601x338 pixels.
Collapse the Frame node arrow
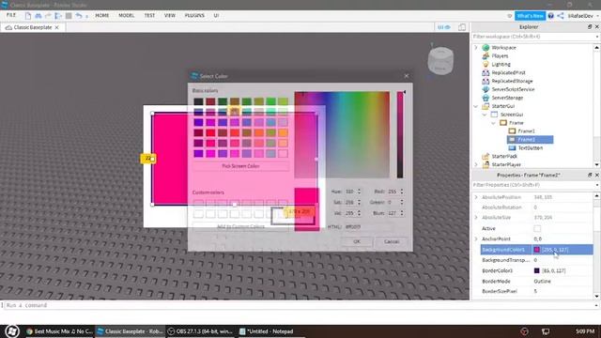point(493,123)
